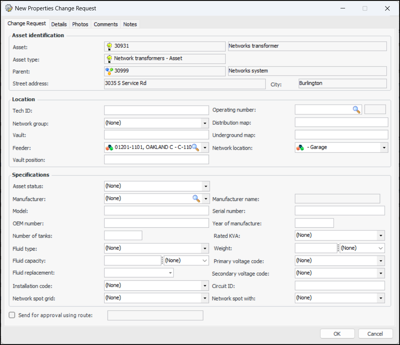Enable Send for approval using route
This screenshot has width=400, height=345.
(12, 315)
